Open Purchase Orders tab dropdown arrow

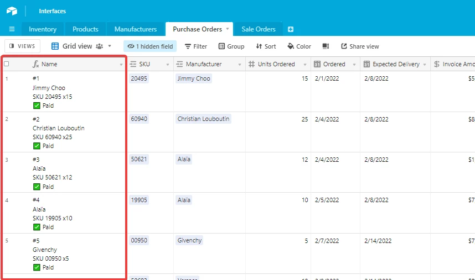coord(228,29)
